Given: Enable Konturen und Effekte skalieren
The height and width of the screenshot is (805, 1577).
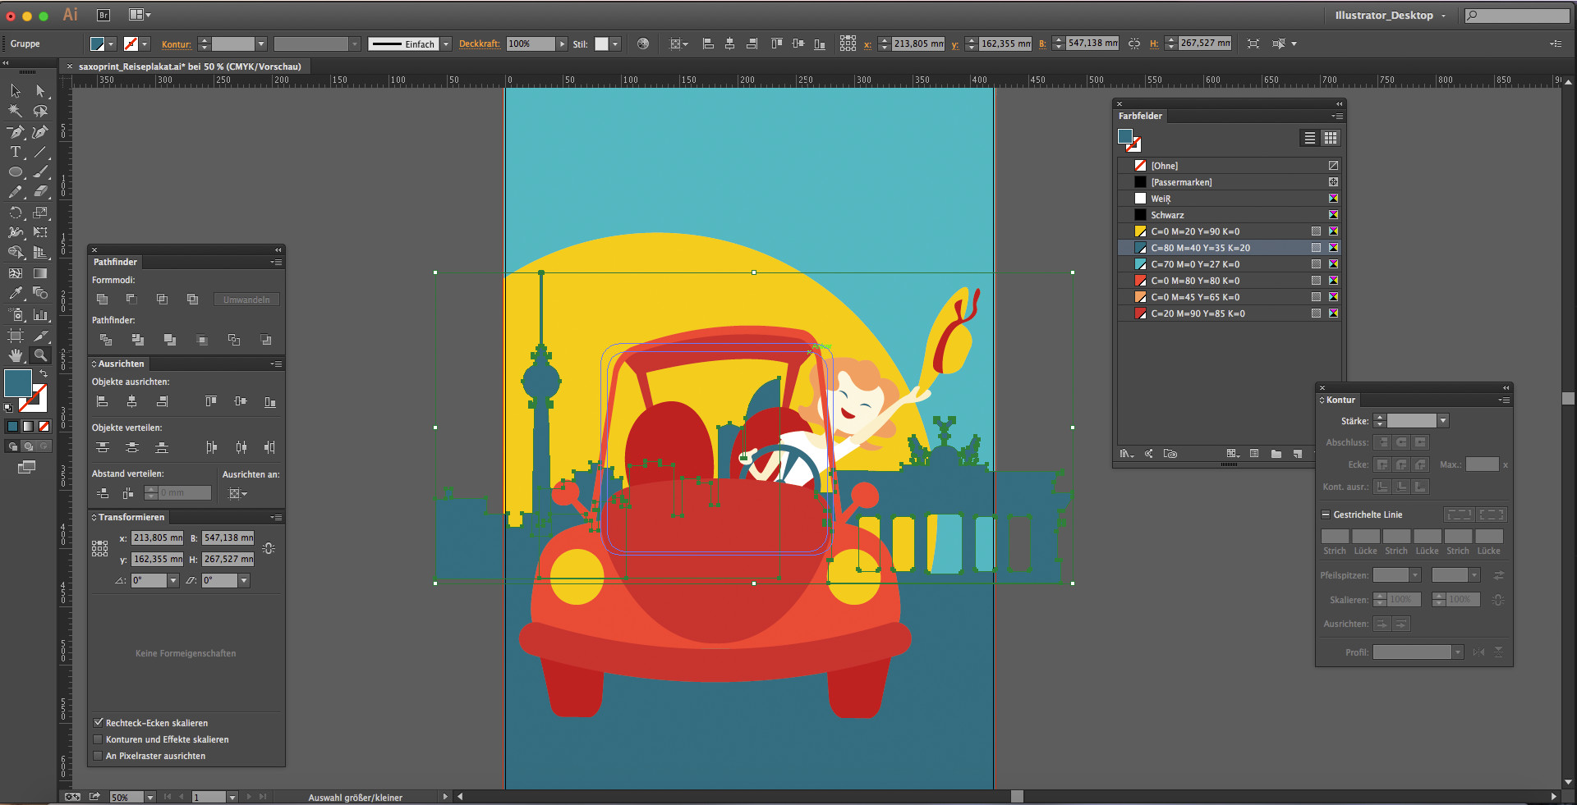Looking at the screenshot, I should 99,739.
